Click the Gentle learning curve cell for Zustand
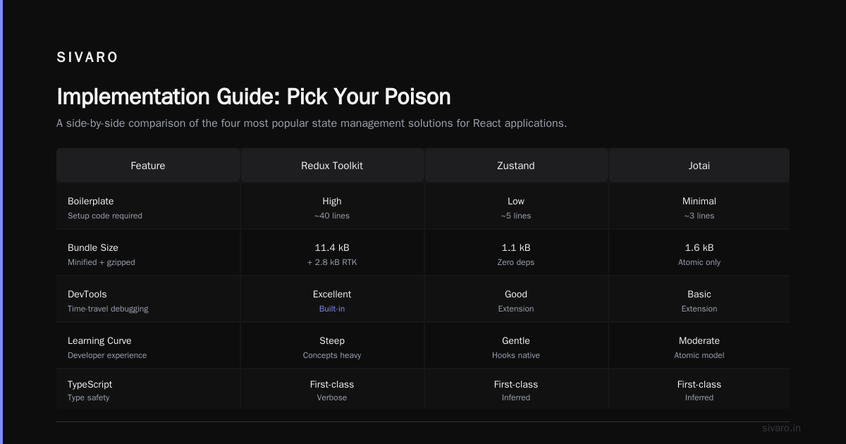Screen dimensions: 846x444 click(516, 347)
